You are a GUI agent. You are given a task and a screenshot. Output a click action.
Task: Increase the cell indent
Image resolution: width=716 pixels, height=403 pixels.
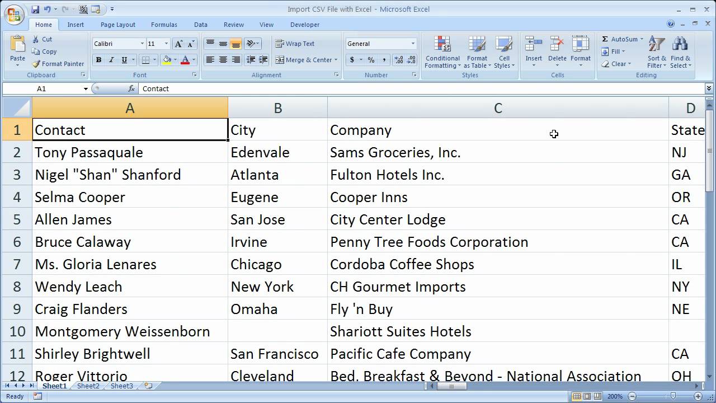263,60
